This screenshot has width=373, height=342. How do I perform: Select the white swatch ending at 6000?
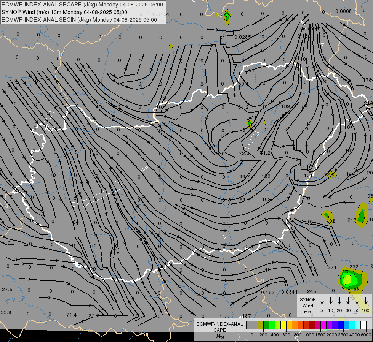coord(363,325)
